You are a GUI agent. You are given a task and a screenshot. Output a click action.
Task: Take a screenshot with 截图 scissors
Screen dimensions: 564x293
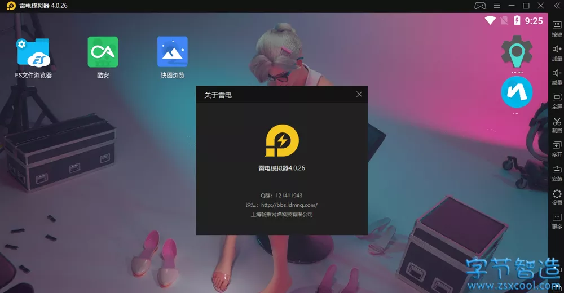coord(557,125)
